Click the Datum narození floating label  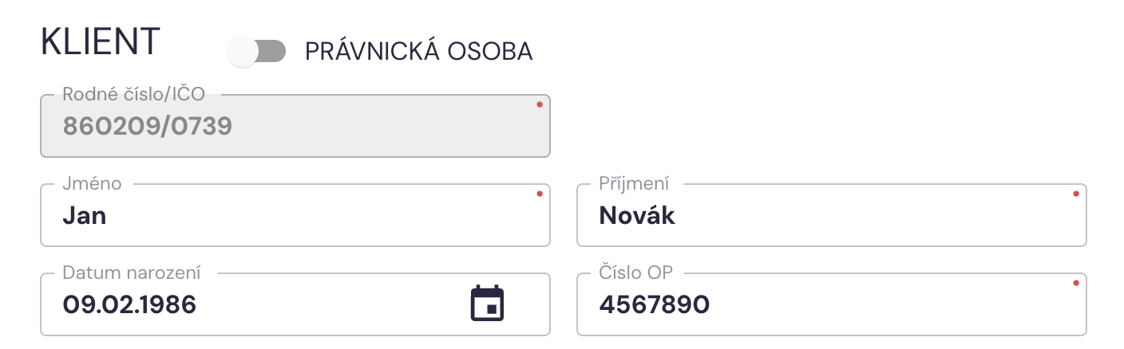[x=132, y=273]
